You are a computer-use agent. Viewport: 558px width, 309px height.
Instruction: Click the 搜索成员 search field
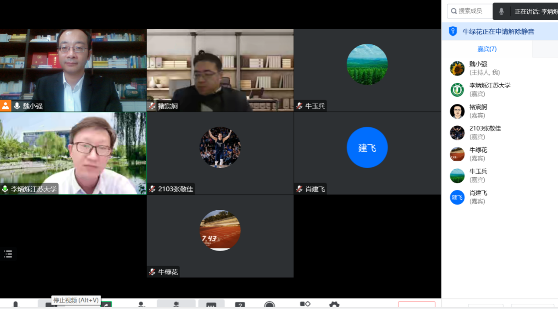coord(469,11)
